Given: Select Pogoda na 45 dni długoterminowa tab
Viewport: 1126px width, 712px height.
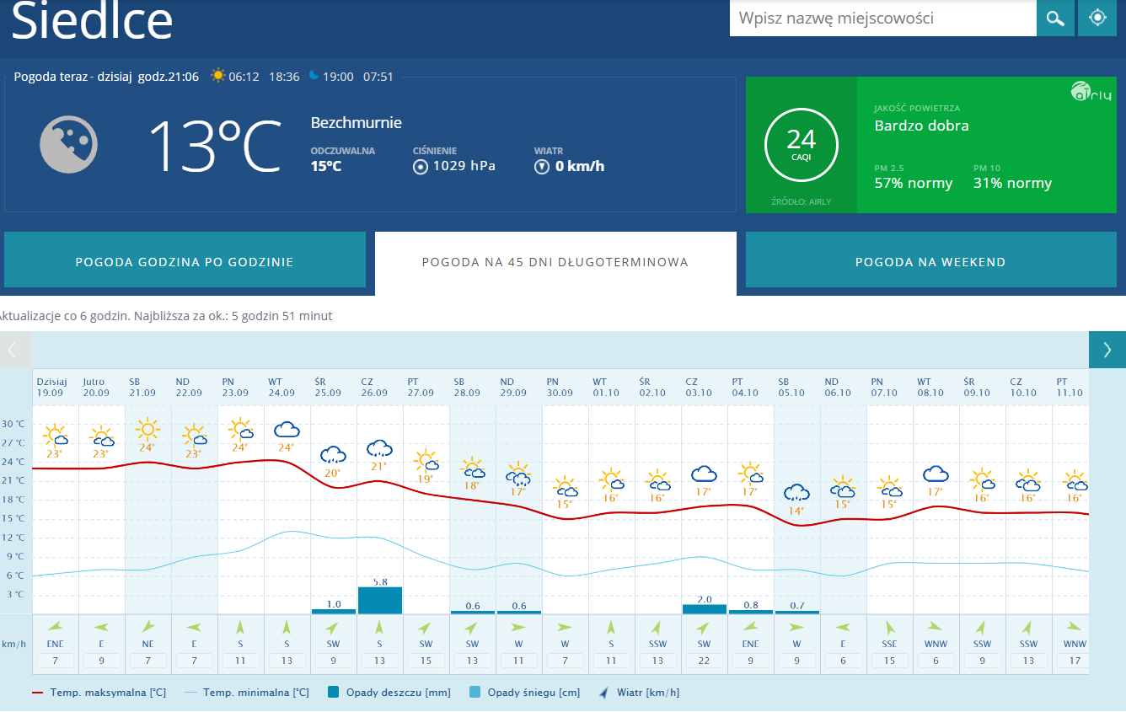Looking at the screenshot, I should point(555,261).
